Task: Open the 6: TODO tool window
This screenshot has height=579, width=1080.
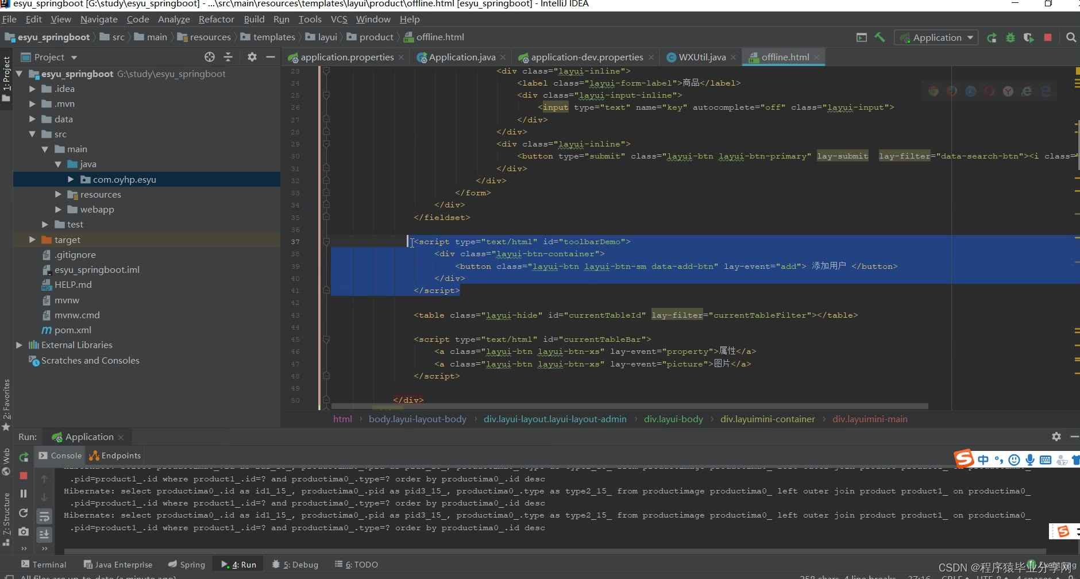Action: tap(356, 565)
